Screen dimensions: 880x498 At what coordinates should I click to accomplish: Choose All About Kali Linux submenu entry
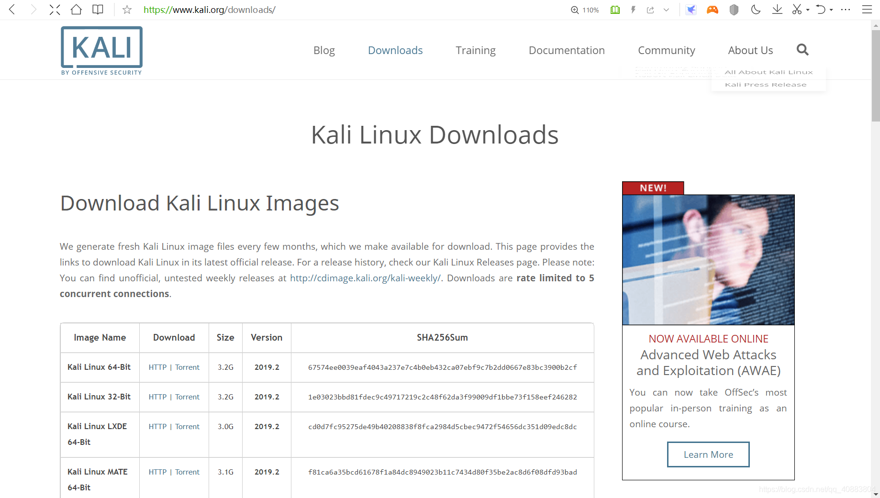[x=769, y=72]
